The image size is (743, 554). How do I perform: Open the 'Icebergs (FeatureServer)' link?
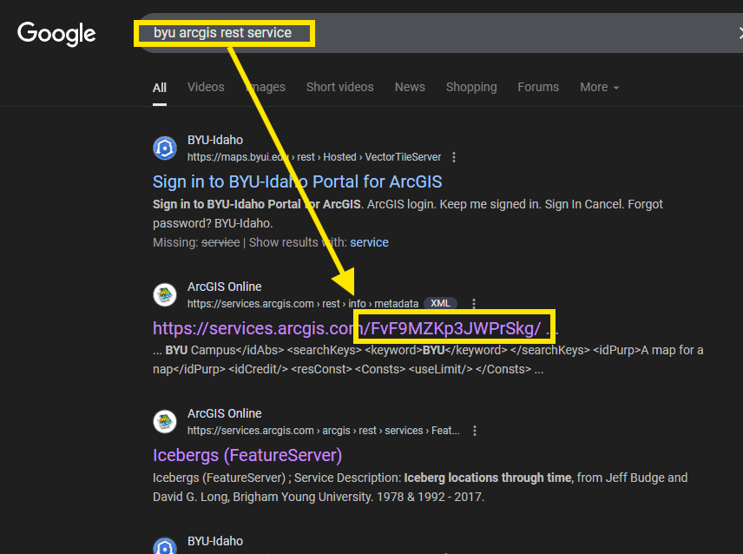point(247,455)
